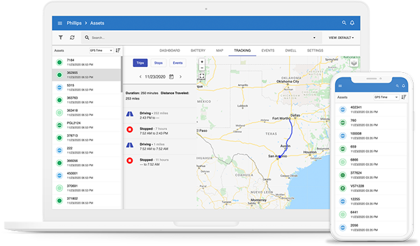
Task: Switch to the MAP tab
Action: (220, 50)
